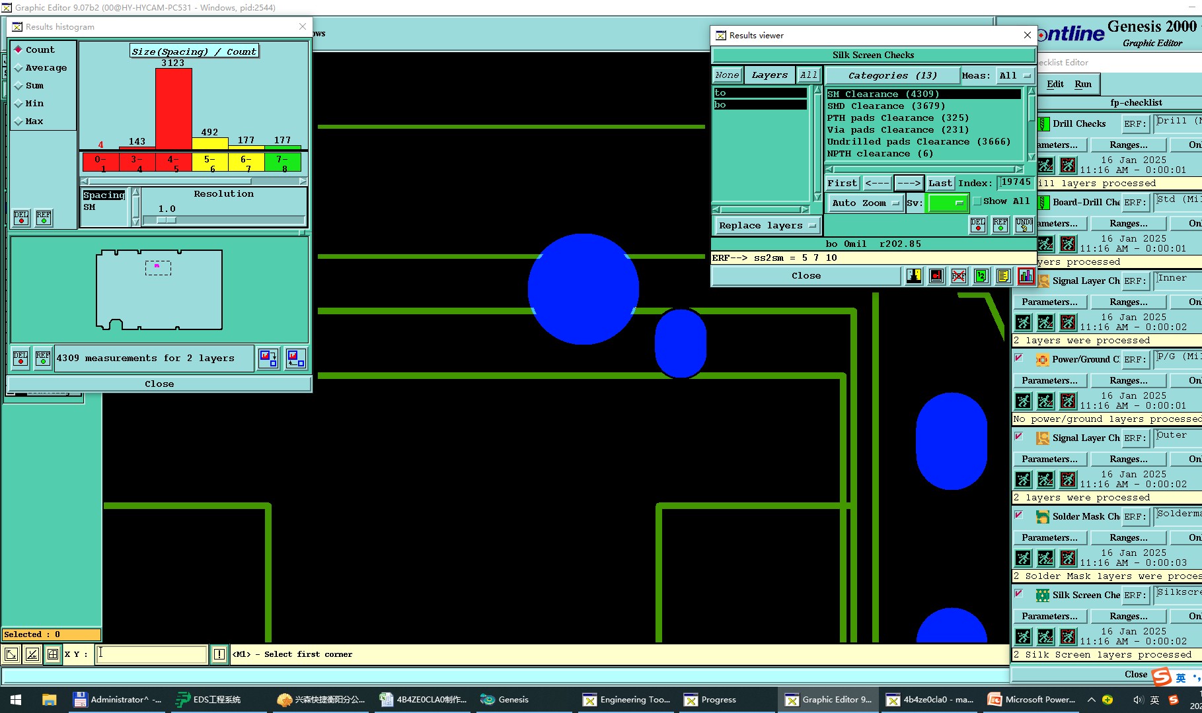Click the Last result button
The image size is (1202, 713).
click(x=940, y=183)
